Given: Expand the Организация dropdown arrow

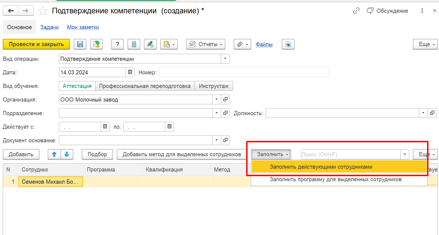Looking at the screenshot, I should (x=217, y=100).
